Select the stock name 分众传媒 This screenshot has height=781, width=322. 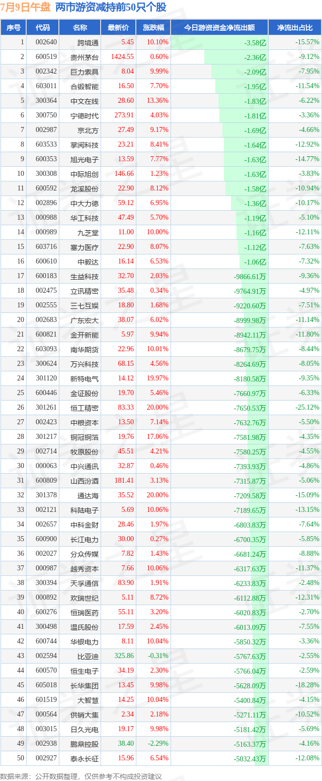tap(85, 554)
